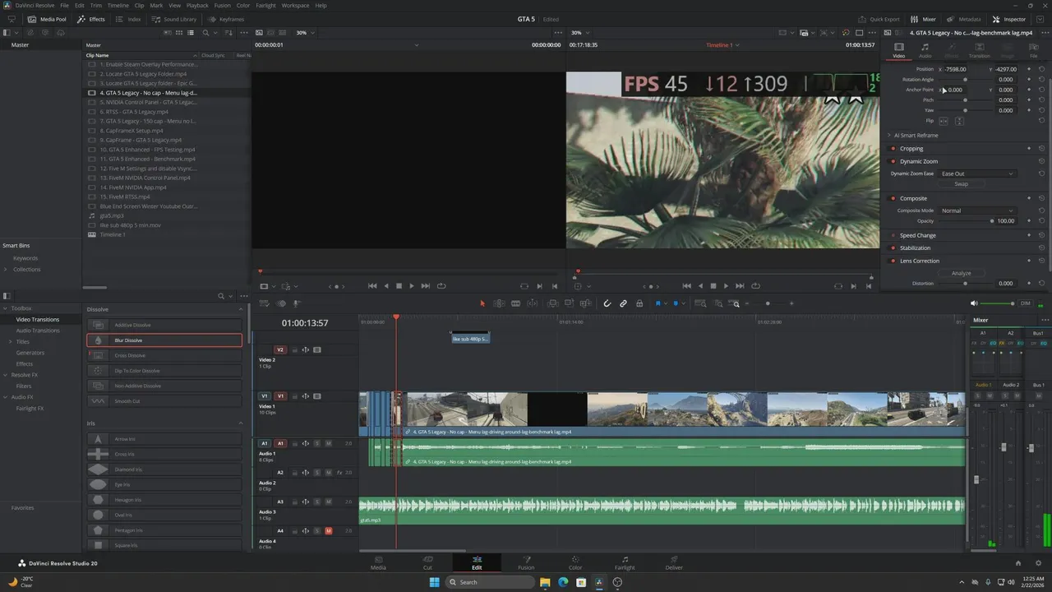Reset the Composite section
Screen dimensions: 1052x592
[1041, 198]
